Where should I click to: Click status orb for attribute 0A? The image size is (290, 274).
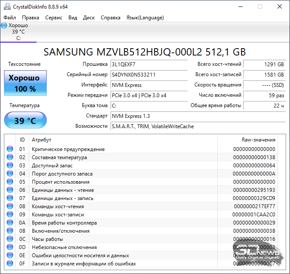(x=10, y=222)
